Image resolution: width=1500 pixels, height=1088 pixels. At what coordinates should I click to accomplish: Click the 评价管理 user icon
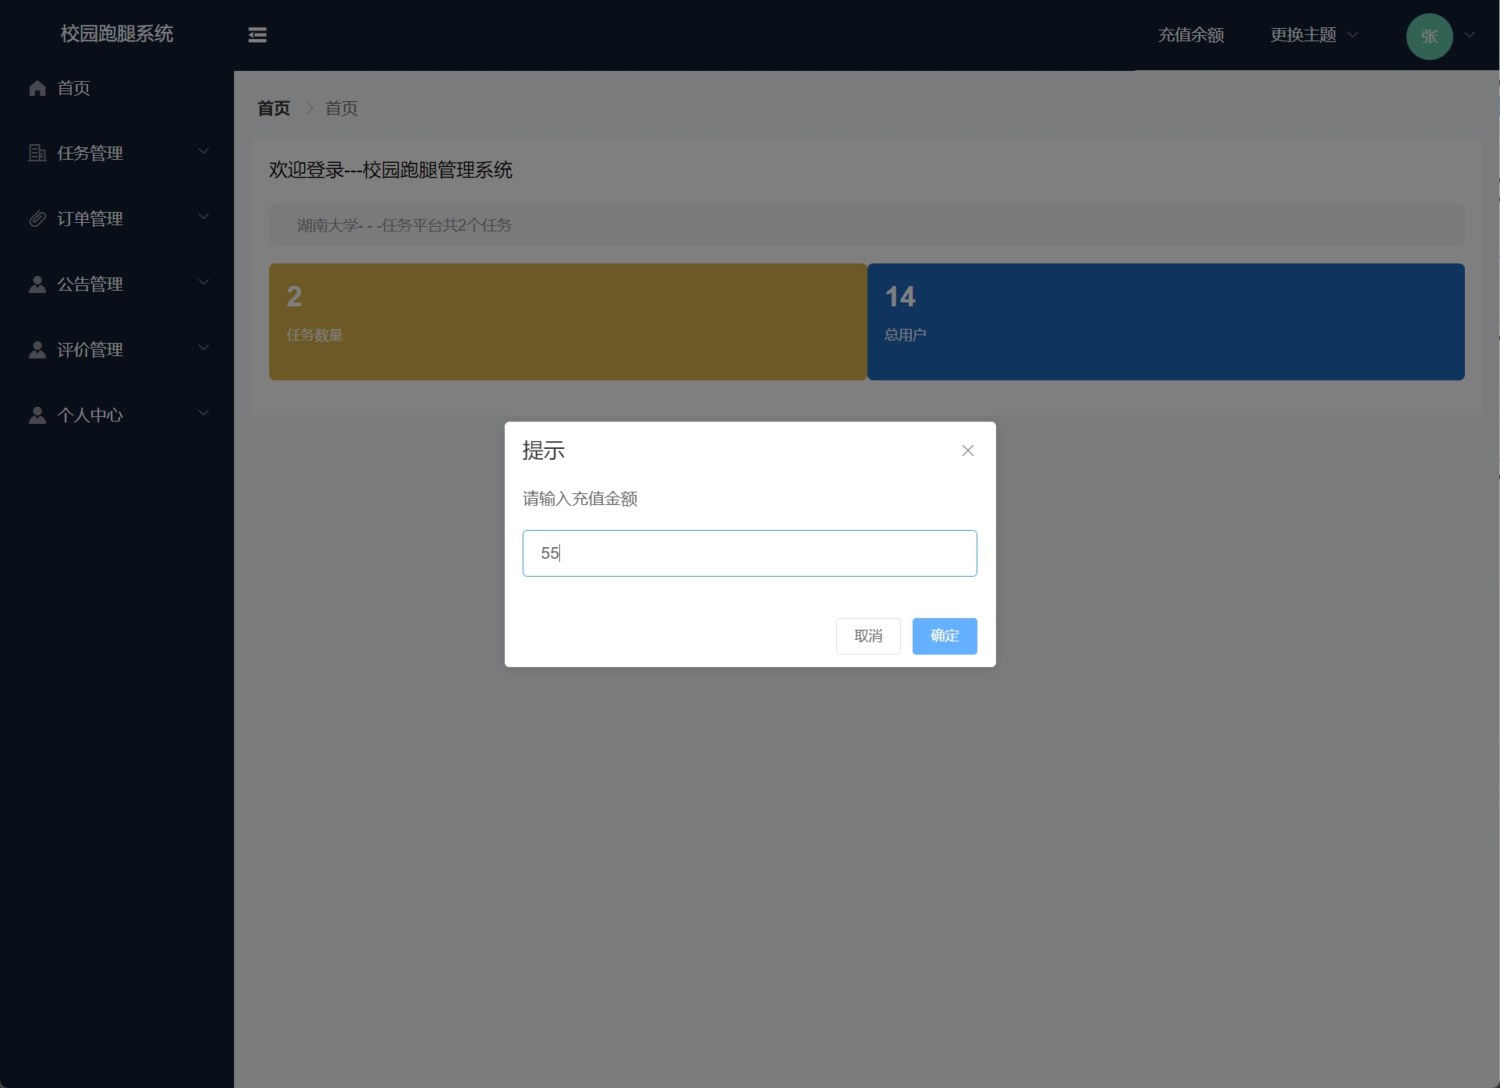click(x=37, y=350)
